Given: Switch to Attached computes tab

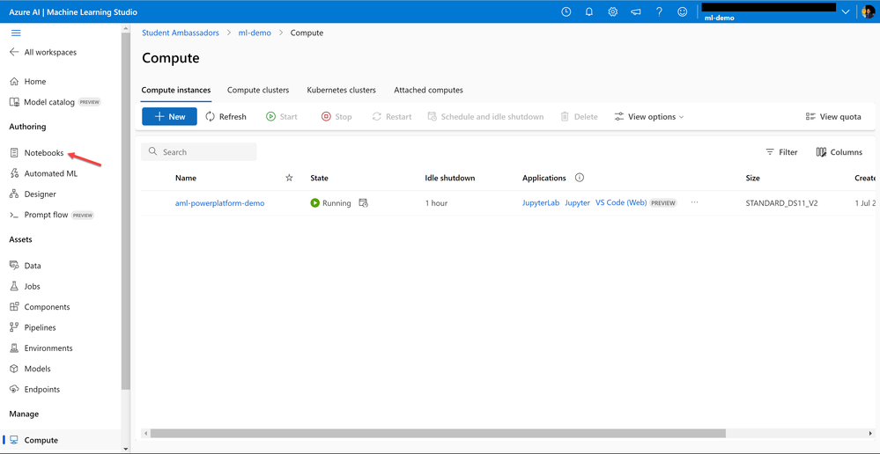Looking at the screenshot, I should click(x=428, y=90).
